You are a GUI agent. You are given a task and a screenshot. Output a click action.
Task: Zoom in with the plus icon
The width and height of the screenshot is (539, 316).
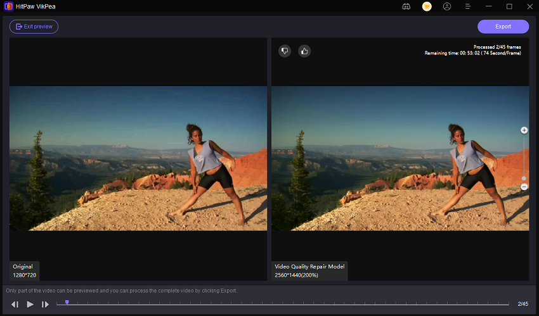pyautogui.click(x=524, y=130)
